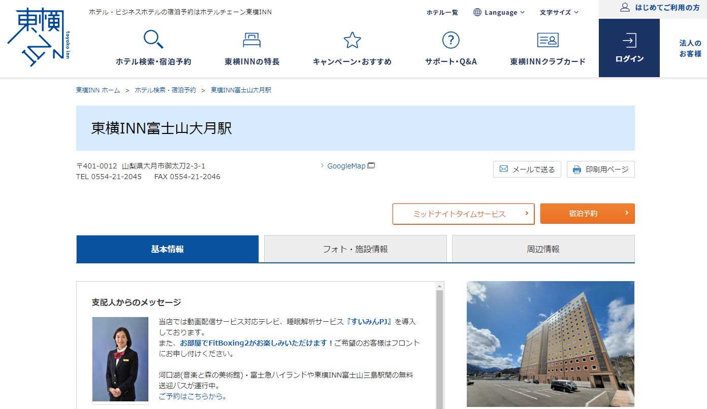Click the header tagline ホテル・ビジネスホテルの宿泊予約
The image size is (707, 409).
coord(180,12)
